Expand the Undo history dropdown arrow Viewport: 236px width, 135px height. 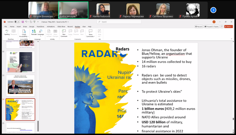pyautogui.click(x=28, y=22)
